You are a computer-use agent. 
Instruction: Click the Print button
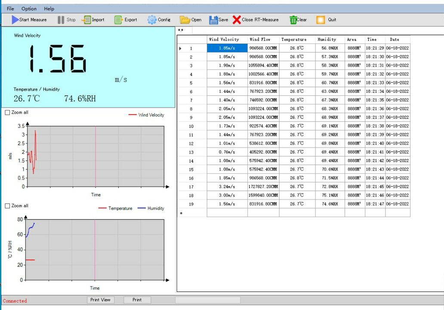click(137, 300)
